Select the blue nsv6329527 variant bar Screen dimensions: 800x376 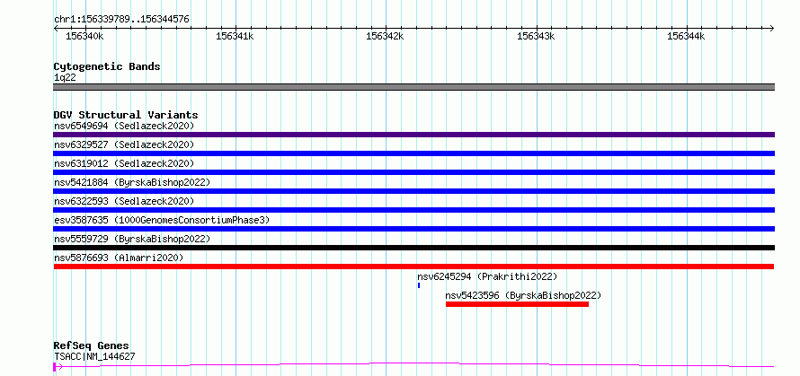[413, 153]
